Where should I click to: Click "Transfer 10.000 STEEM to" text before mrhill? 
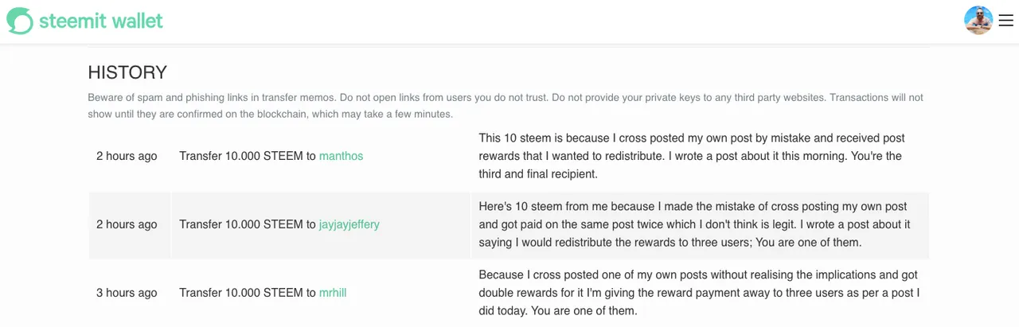click(248, 293)
